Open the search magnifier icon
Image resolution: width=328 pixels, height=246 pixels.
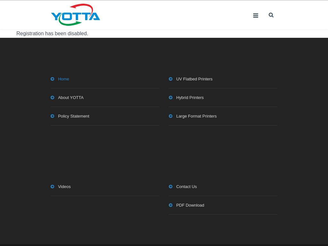coord(271,15)
